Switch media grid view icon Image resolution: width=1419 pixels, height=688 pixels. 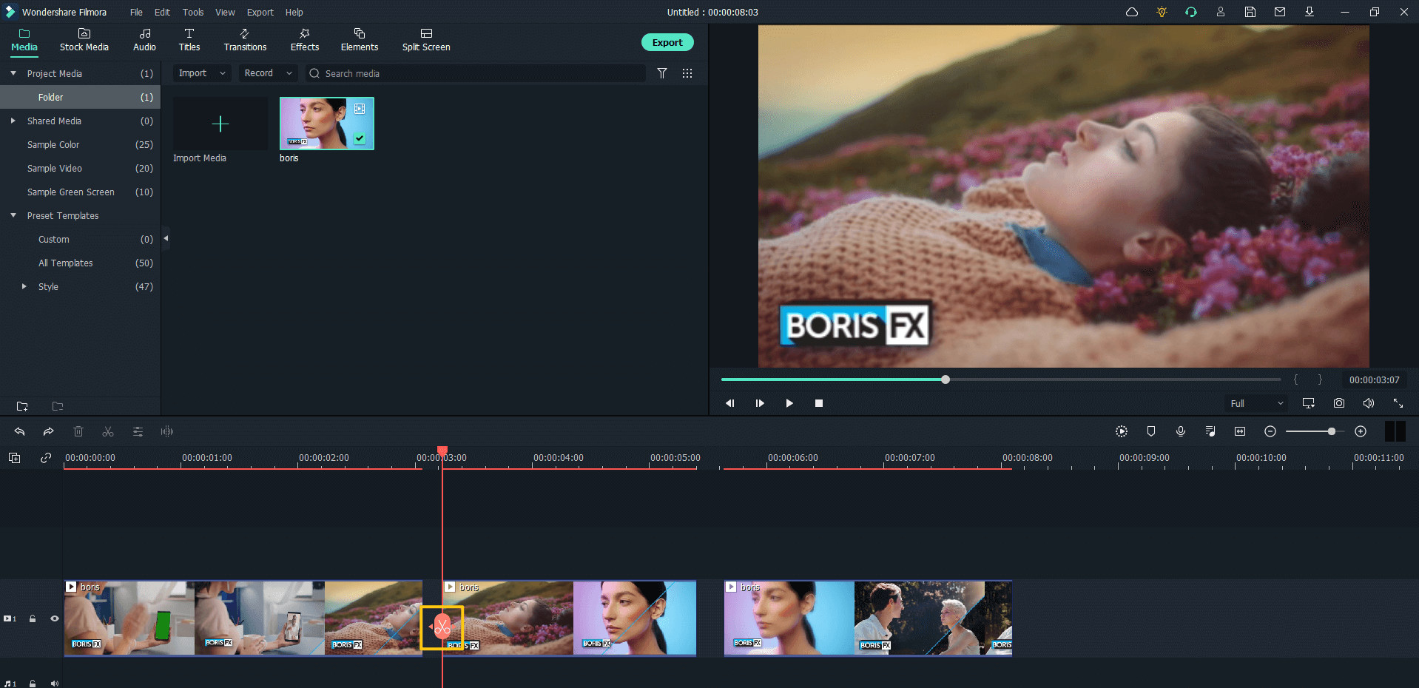(x=687, y=73)
